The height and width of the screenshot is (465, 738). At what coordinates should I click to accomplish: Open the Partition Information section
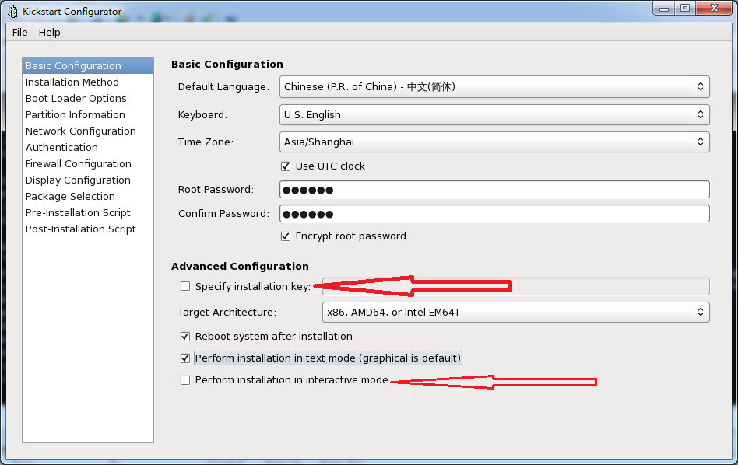76,114
